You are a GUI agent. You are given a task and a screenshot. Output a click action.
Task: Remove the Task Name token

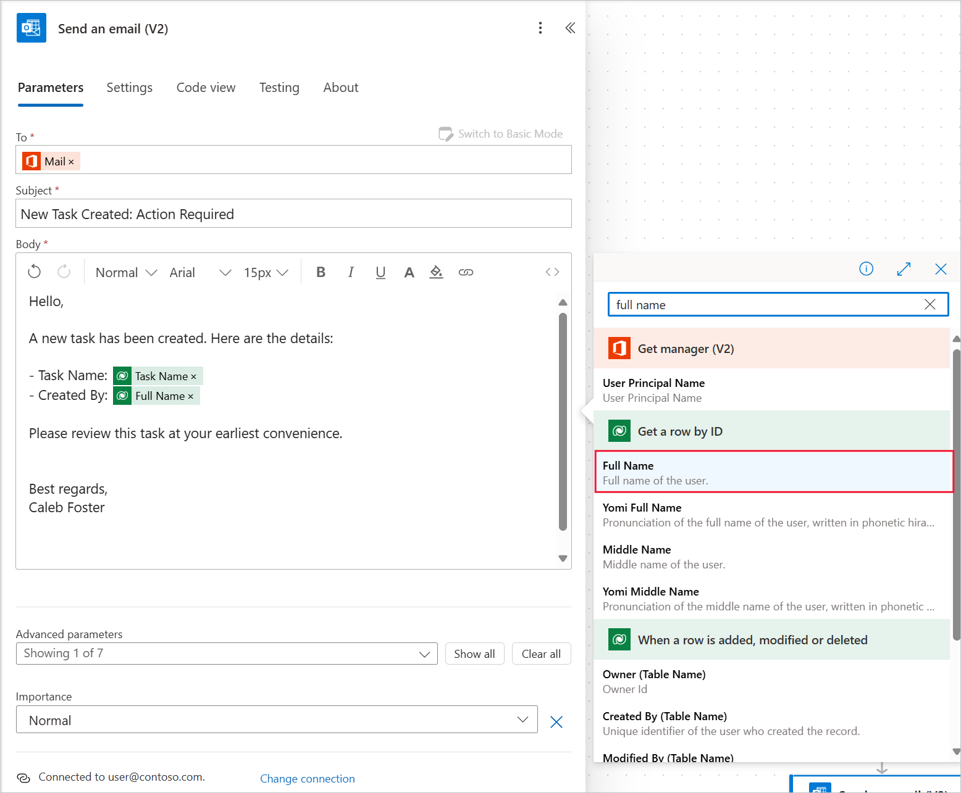pos(193,376)
